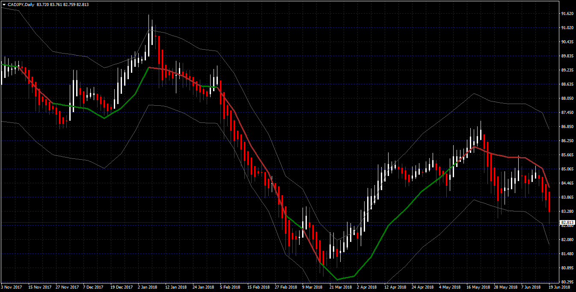The height and width of the screenshot is (292, 576).
Task: Click the 81.480 price scale value
Action: 567,254
